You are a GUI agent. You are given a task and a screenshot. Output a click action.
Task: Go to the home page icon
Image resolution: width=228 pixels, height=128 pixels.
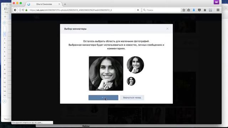(205, 10)
